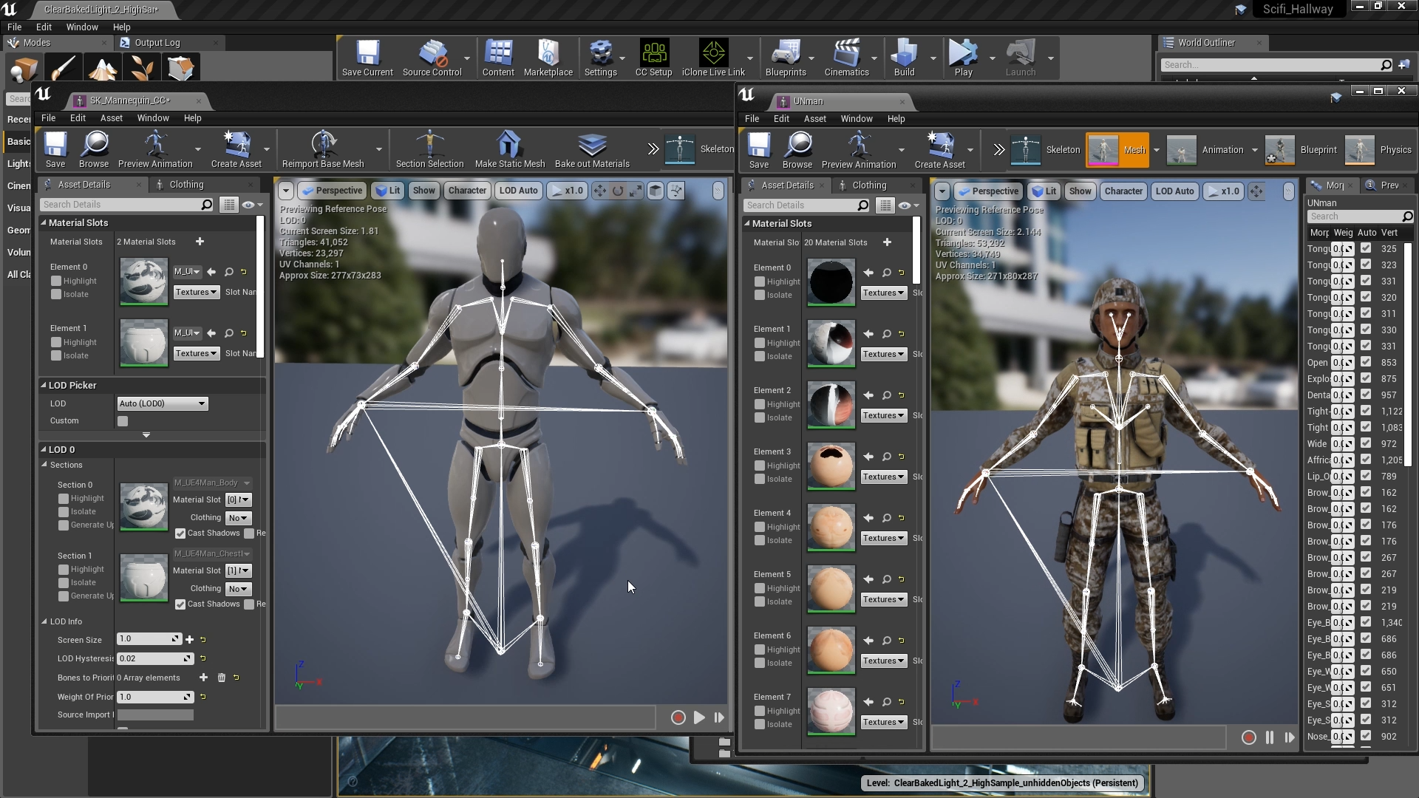Click the Add Material Slot button left panel
The height and width of the screenshot is (798, 1419).
200,241
